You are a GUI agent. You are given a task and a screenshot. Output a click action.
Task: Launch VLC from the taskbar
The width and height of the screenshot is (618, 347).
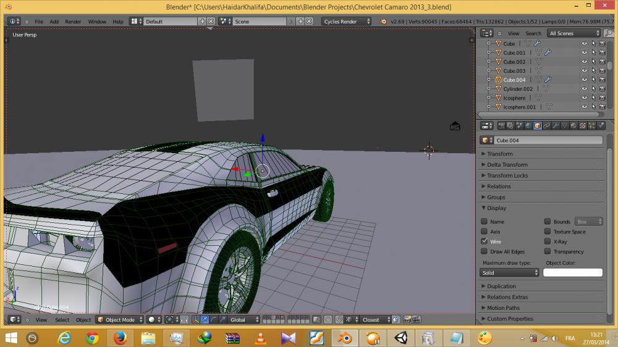pos(260,338)
